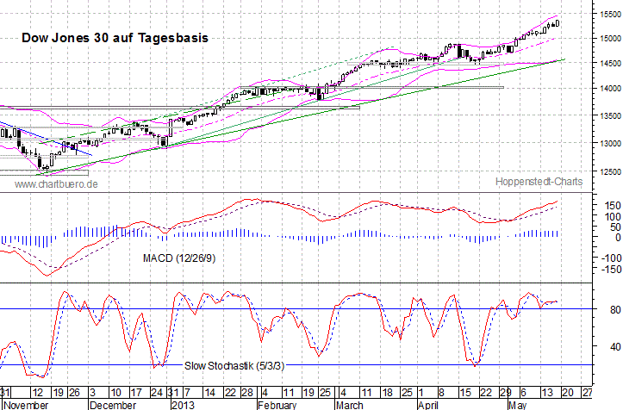Click the Slow Stochastik (5/3/3) label
This screenshot has height=410, width=623.
234,365
